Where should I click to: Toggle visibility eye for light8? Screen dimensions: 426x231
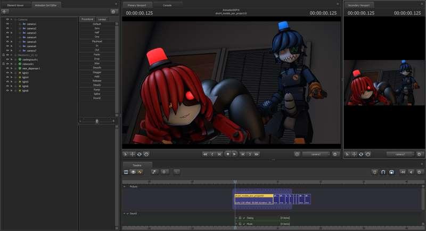(7, 90)
